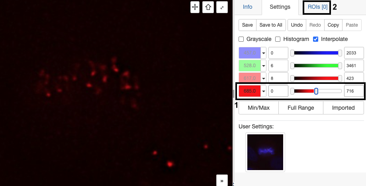Click the blue channel intensity slider
The image size is (366, 186).
[x=316, y=53]
